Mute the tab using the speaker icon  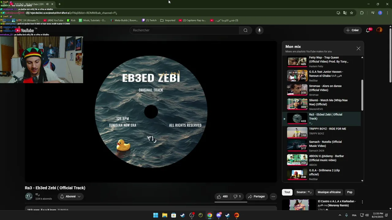(x=47, y=4)
